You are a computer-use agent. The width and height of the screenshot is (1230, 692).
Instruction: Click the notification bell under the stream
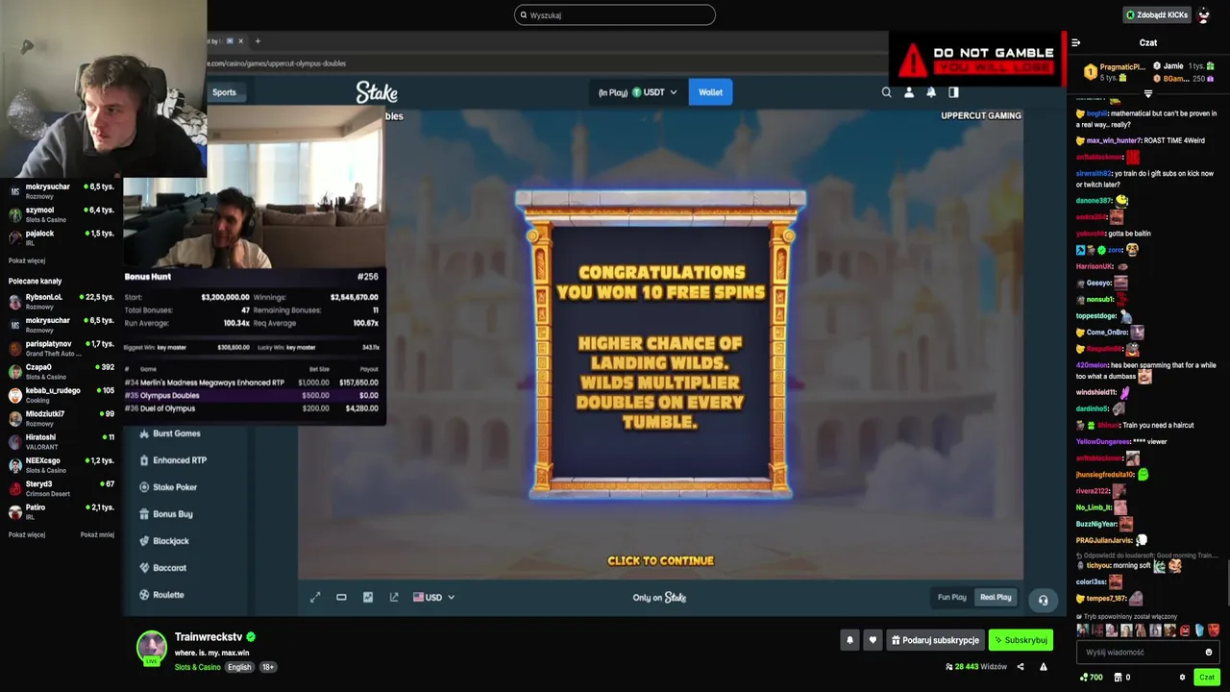tap(849, 640)
